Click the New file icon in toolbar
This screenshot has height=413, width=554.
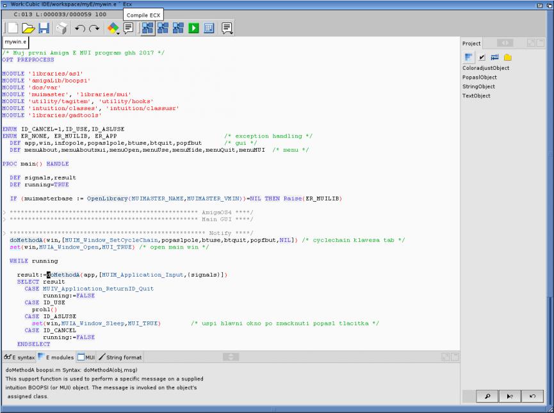pyautogui.click(x=12, y=28)
